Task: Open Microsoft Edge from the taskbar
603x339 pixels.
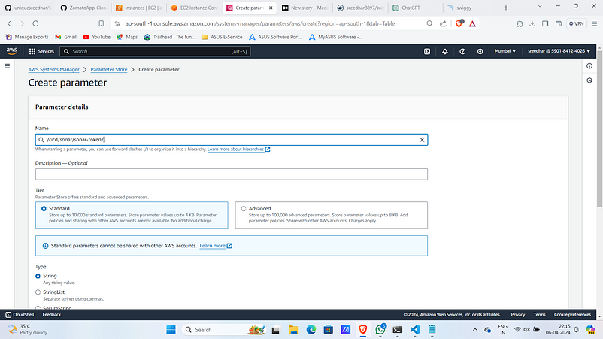Action: (x=311, y=330)
